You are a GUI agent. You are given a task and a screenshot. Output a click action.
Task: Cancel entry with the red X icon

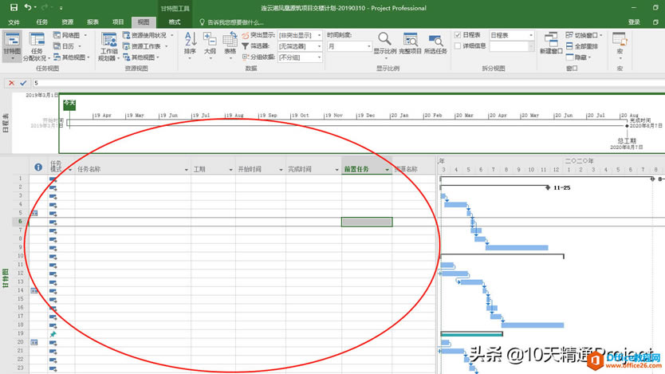11,83
